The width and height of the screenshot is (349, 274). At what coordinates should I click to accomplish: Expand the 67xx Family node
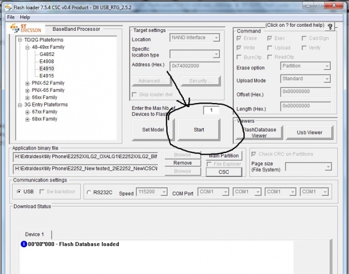[27, 112]
